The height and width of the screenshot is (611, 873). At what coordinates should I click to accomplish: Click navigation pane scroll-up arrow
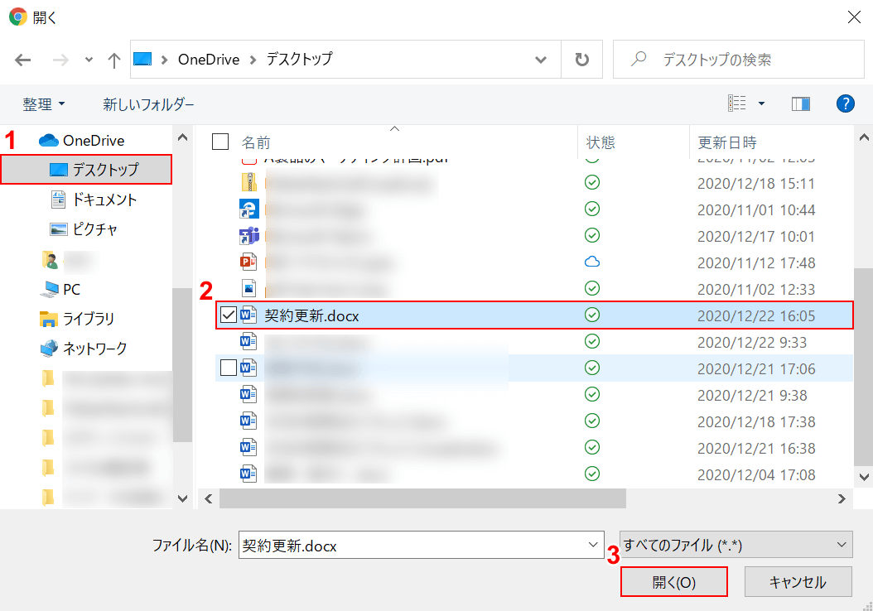click(182, 137)
